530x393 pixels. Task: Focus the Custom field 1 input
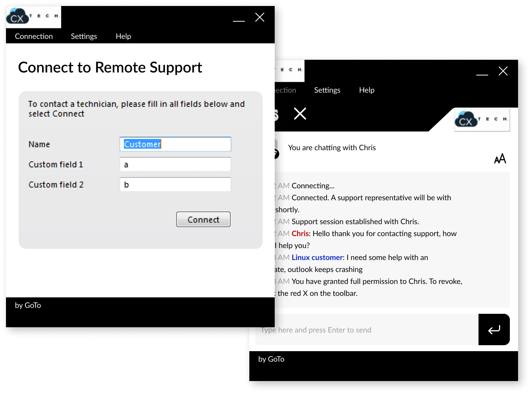point(175,164)
